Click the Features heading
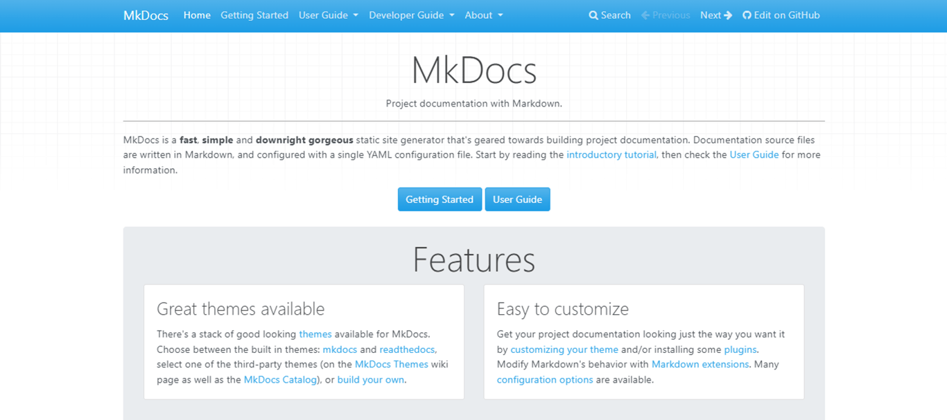947x420 pixels. [x=474, y=260]
